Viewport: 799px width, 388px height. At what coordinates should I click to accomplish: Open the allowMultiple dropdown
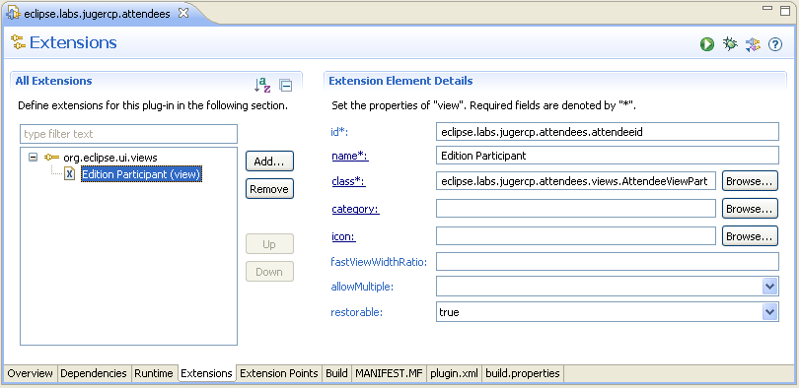[x=769, y=287]
